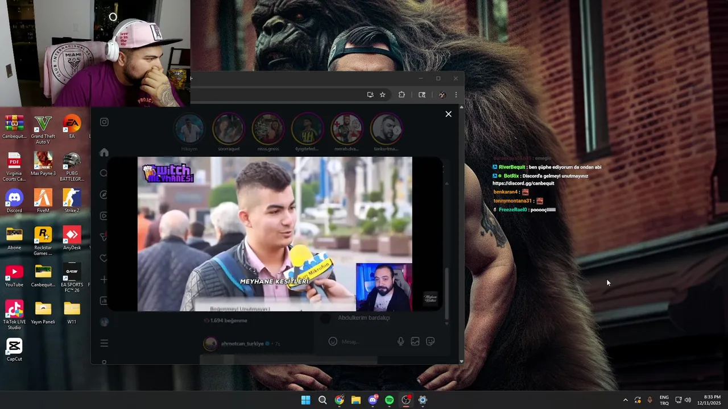The height and width of the screenshot is (409, 728).
Task: Open Yayın Paneli folder on desktop
Action: tap(43, 312)
